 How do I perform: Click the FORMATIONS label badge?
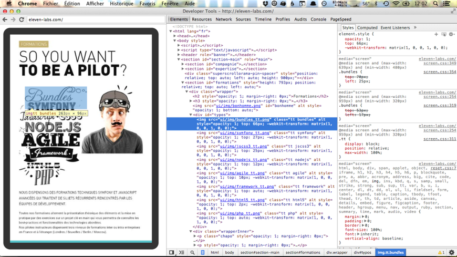click(x=34, y=44)
